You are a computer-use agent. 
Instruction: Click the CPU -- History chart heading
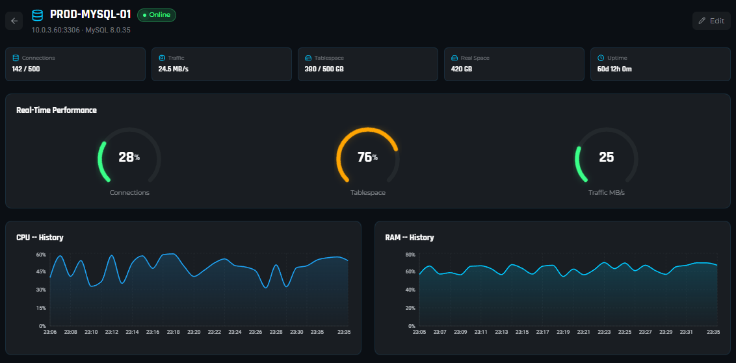point(40,238)
